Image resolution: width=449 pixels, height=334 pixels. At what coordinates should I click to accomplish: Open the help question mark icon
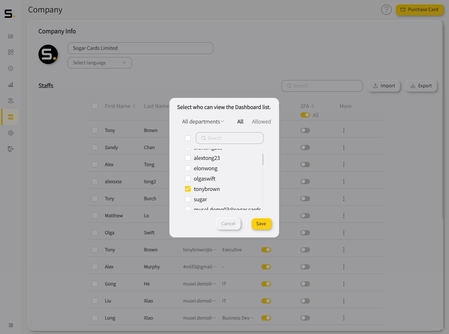(x=386, y=10)
